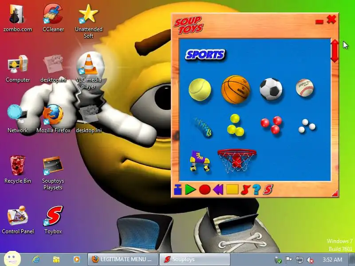Click the yellow stop square in Souptoys
The width and height of the screenshot is (355, 266).
pyautogui.click(x=232, y=190)
